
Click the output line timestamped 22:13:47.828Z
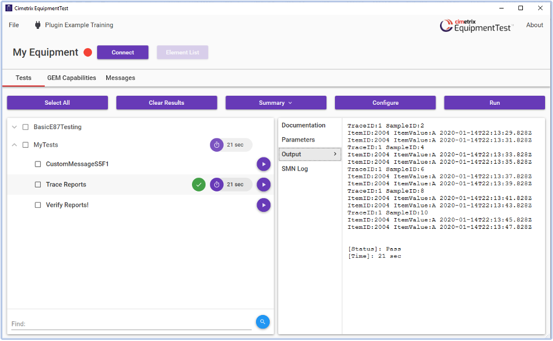coord(439,227)
